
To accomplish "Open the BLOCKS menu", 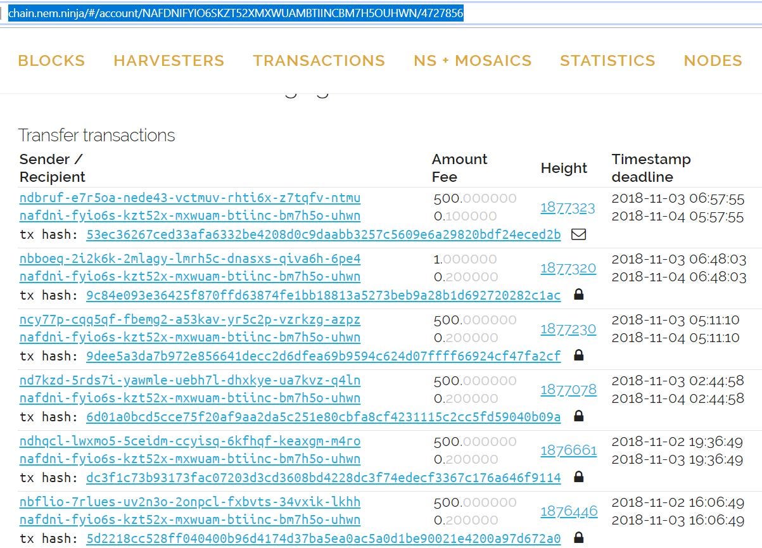I will click(x=51, y=61).
